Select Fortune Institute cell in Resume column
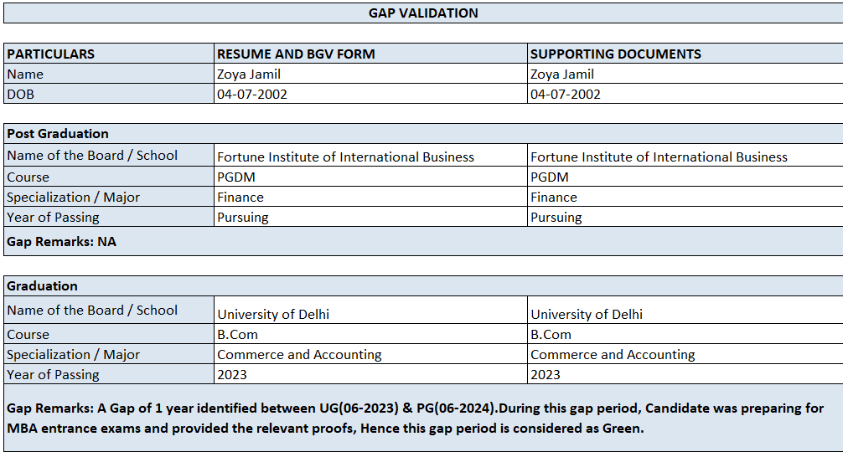 pyautogui.click(x=370, y=156)
